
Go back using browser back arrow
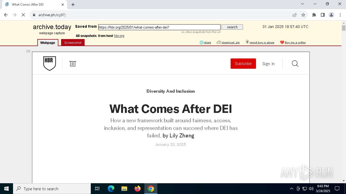click(x=6, y=15)
